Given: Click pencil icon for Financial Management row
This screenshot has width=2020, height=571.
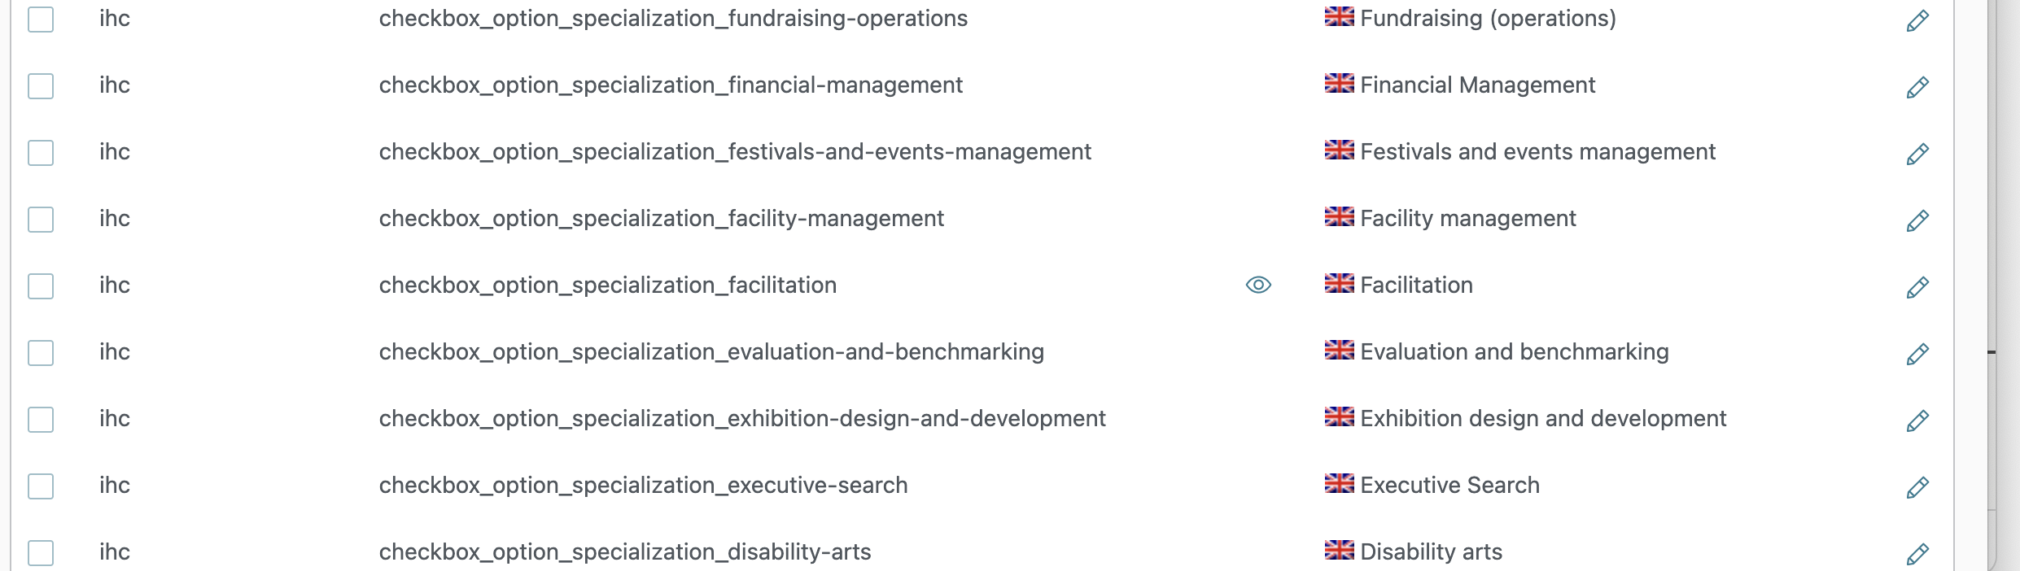Looking at the screenshot, I should point(1917,87).
